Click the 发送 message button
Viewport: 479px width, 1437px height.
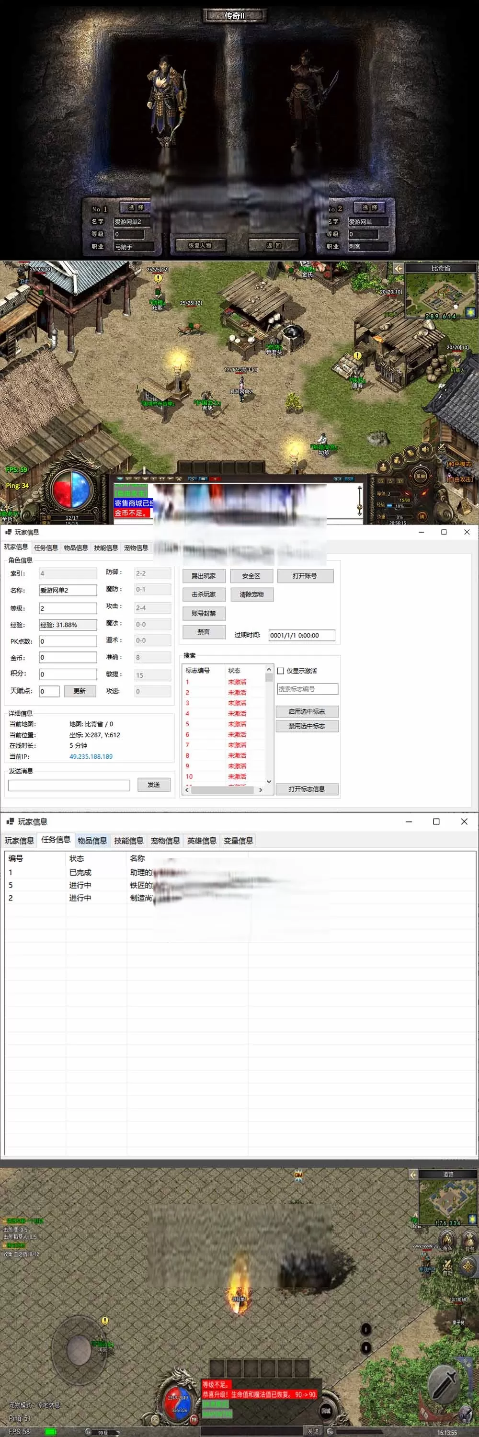point(154,785)
